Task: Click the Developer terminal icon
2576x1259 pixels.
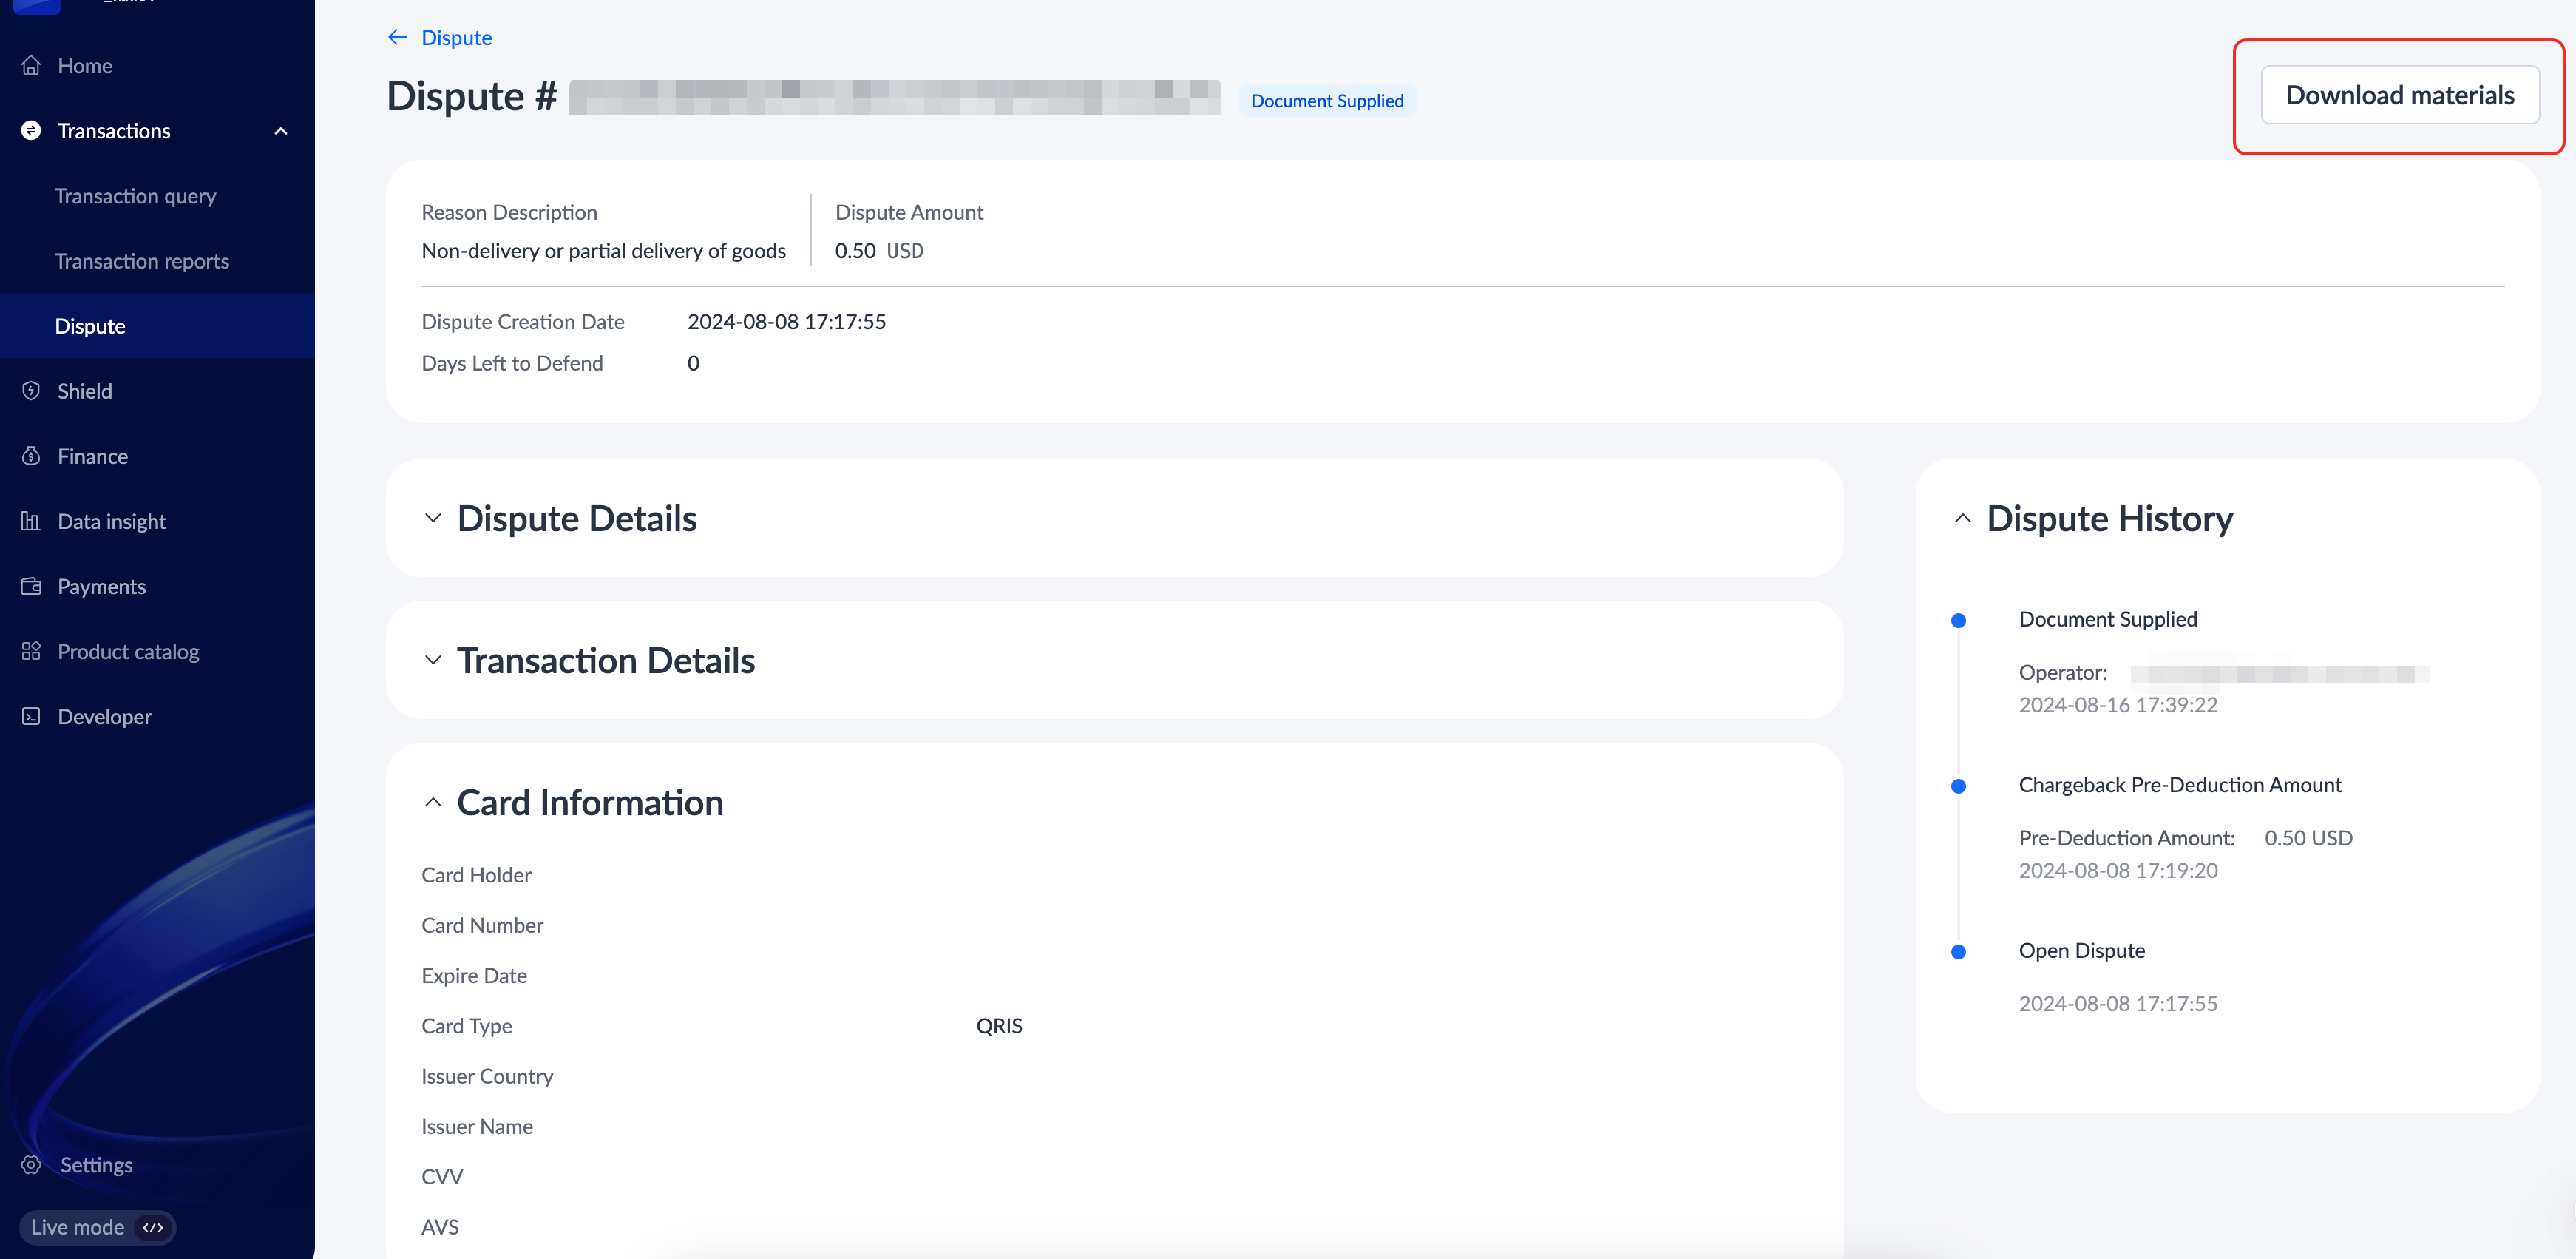Action: [x=31, y=717]
